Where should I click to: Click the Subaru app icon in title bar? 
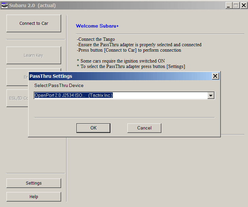[4, 5]
